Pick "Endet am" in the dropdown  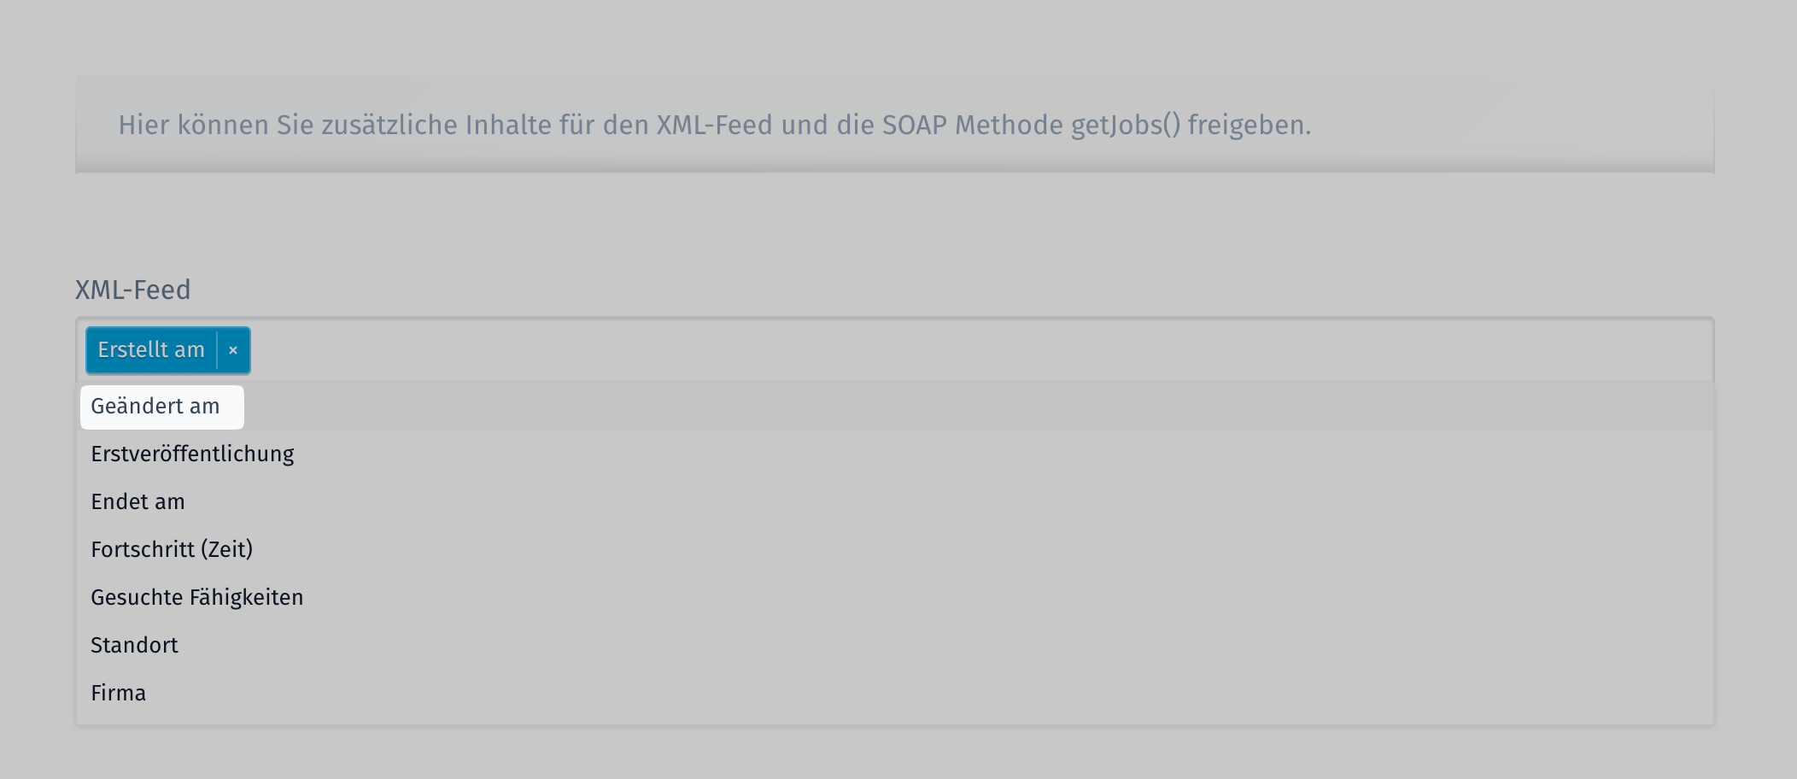[138, 502]
